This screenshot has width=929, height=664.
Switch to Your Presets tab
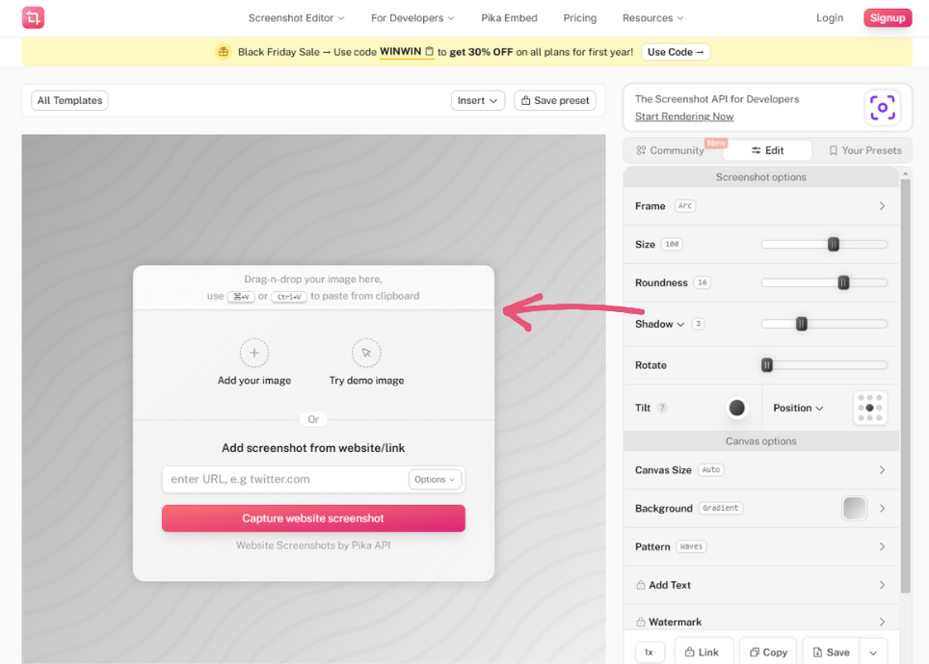865,150
